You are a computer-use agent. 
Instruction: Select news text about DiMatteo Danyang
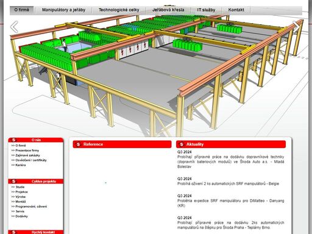click(x=231, y=203)
